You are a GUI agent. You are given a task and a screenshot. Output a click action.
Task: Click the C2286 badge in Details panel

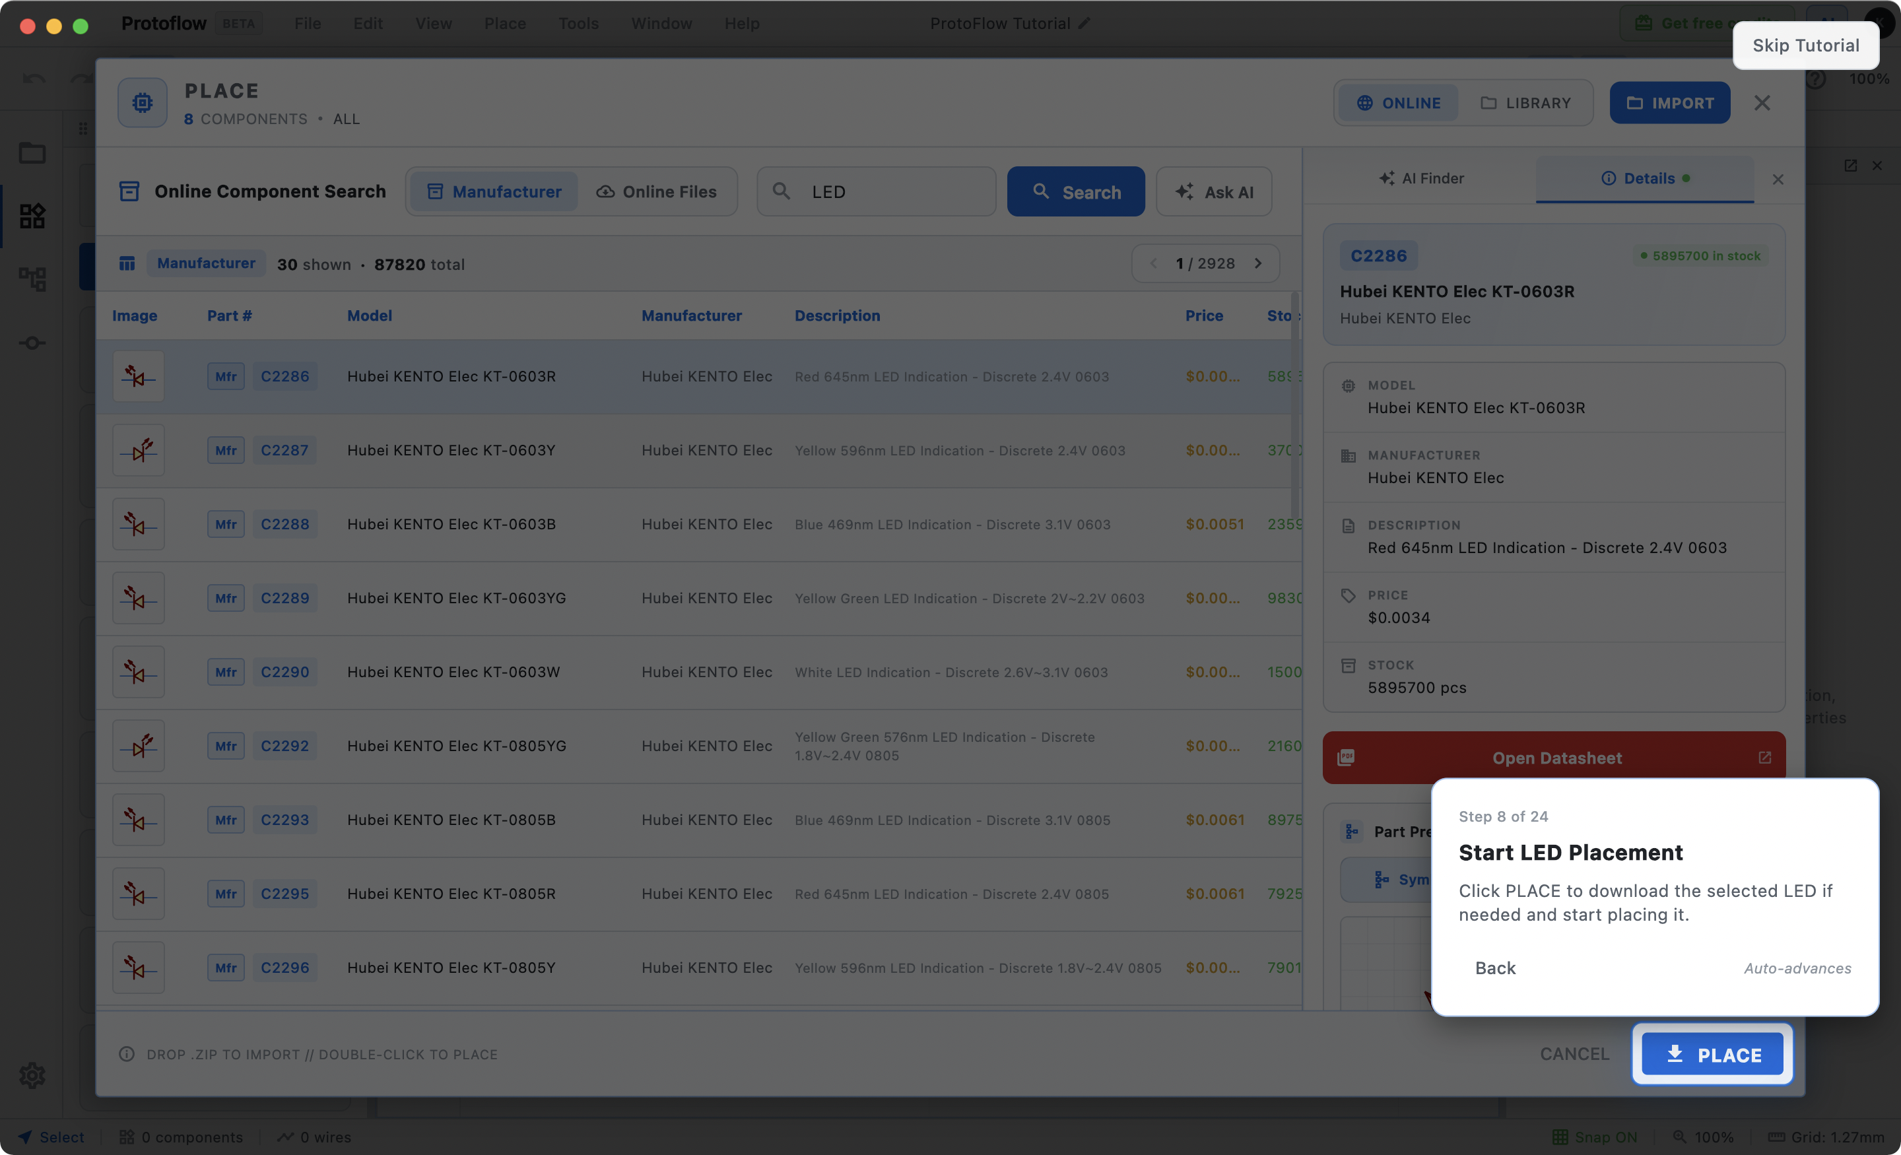tap(1379, 255)
